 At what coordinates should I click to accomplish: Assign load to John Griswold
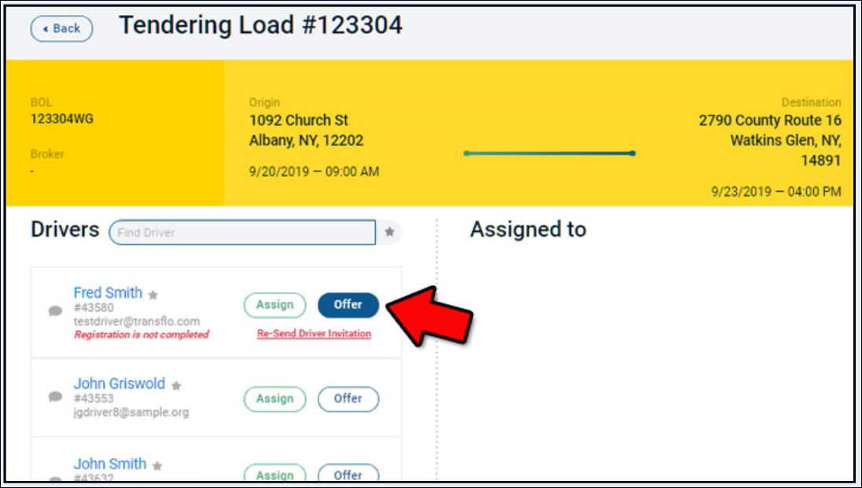(274, 399)
